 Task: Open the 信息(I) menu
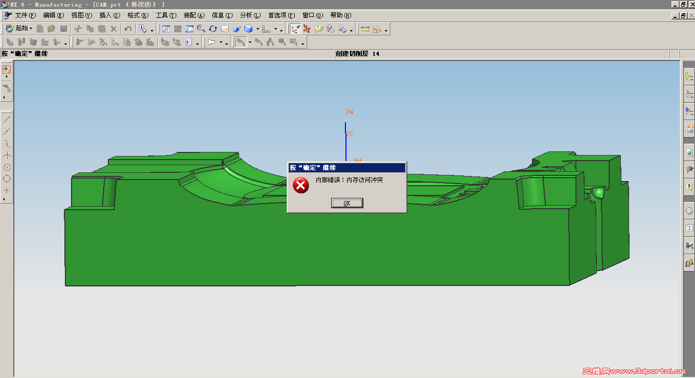(222, 15)
